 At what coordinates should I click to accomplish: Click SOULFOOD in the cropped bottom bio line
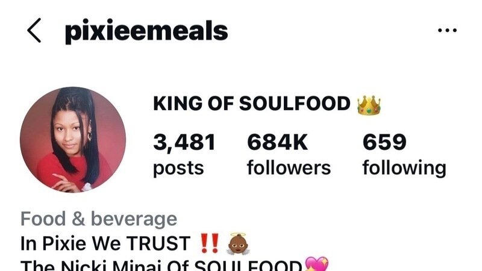click(x=248, y=266)
